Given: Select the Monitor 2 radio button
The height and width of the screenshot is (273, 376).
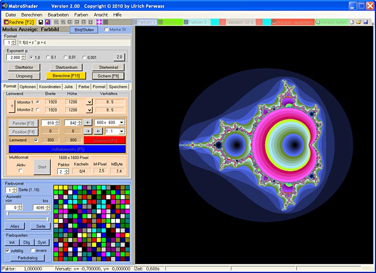Looking at the screenshot, I should tap(38, 110).
